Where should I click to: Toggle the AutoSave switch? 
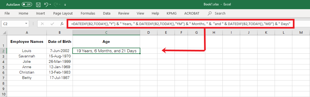[27, 4]
